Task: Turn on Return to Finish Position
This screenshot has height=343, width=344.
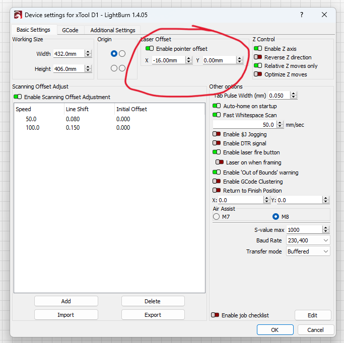Action: point(217,190)
